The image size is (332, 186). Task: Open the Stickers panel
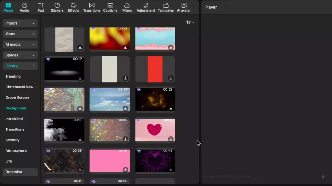57,7
